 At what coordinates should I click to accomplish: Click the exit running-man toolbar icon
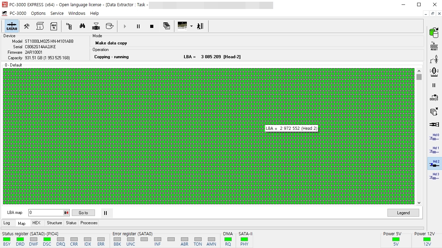200,26
